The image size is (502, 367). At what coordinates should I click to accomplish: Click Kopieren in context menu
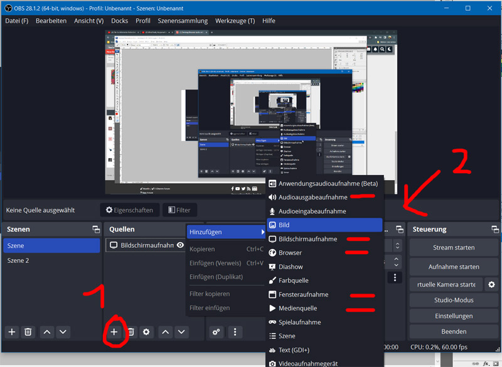[226, 249]
